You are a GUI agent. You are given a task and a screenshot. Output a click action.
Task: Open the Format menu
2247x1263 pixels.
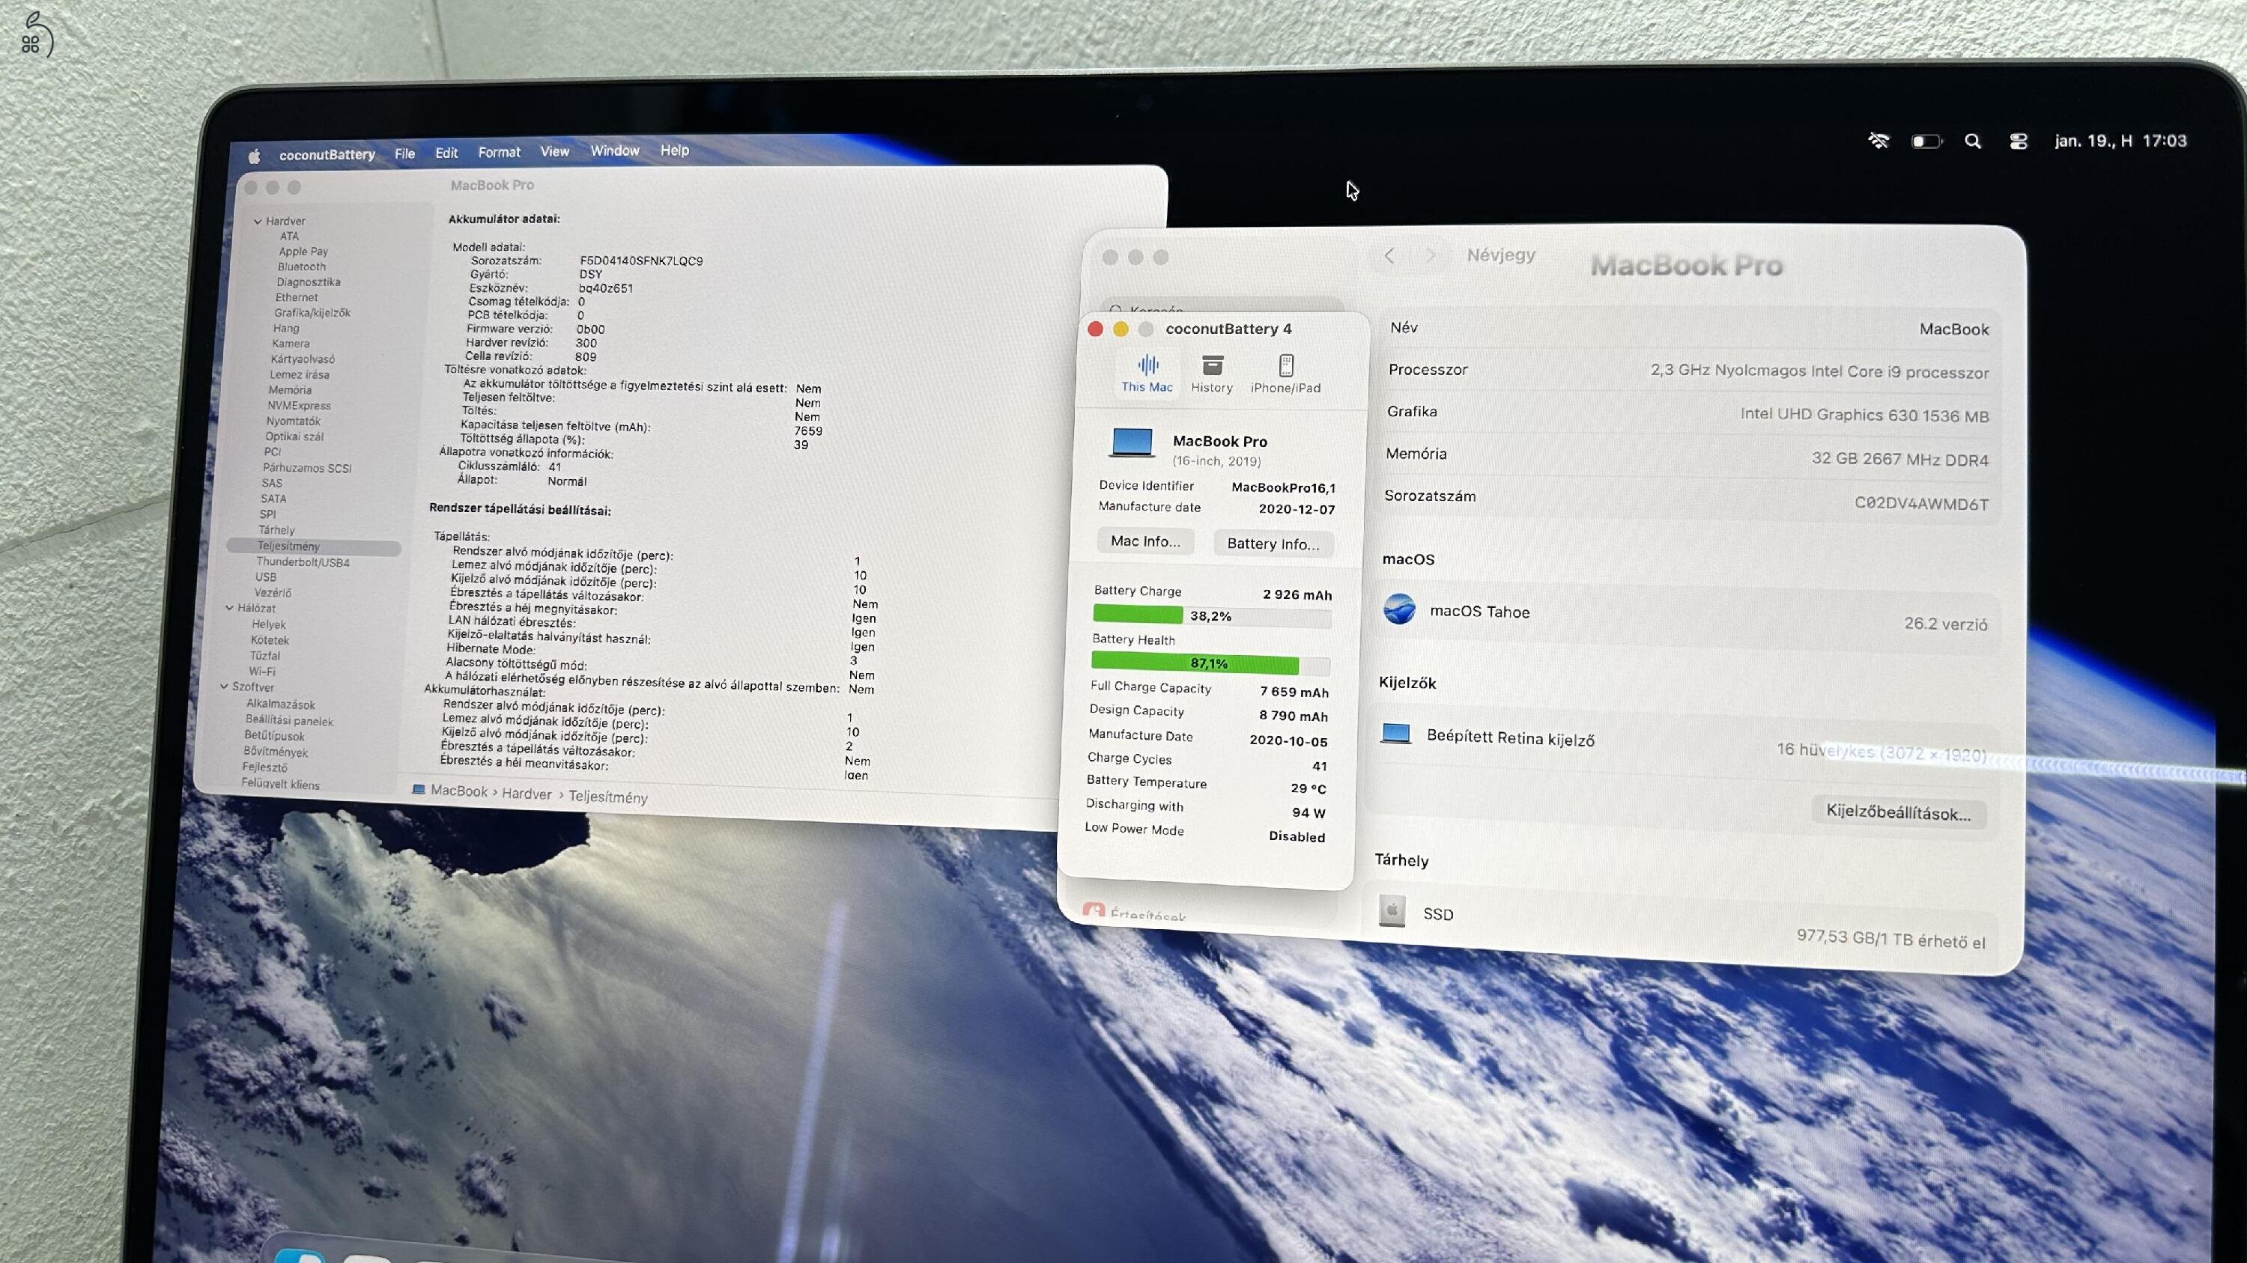(498, 152)
